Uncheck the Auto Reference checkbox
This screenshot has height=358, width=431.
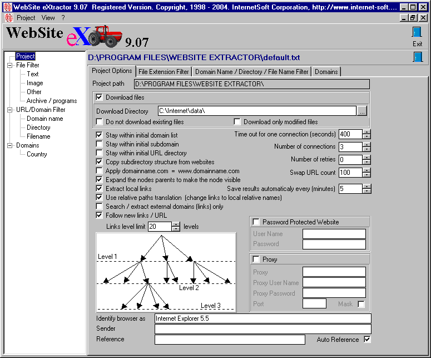tap(367, 339)
